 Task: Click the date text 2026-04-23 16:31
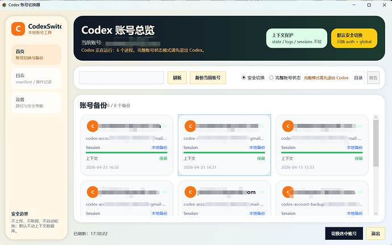[x=200, y=167]
